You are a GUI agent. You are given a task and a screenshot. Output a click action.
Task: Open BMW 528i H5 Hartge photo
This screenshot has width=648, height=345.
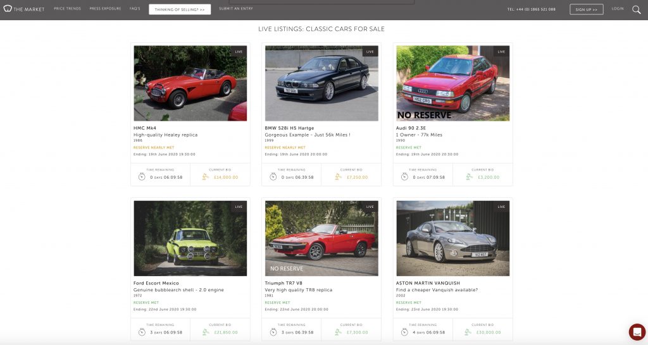click(321, 83)
